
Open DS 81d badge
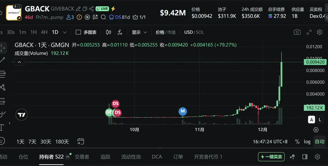[120, 17]
